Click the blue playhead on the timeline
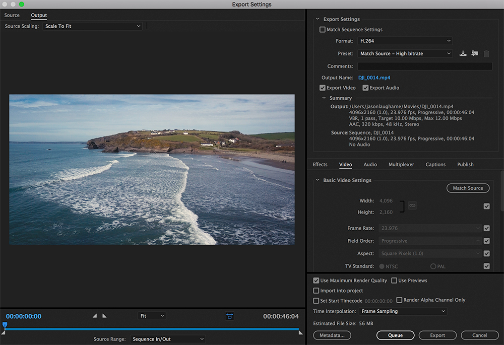This screenshot has height=345, width=504. pos(5,325)
